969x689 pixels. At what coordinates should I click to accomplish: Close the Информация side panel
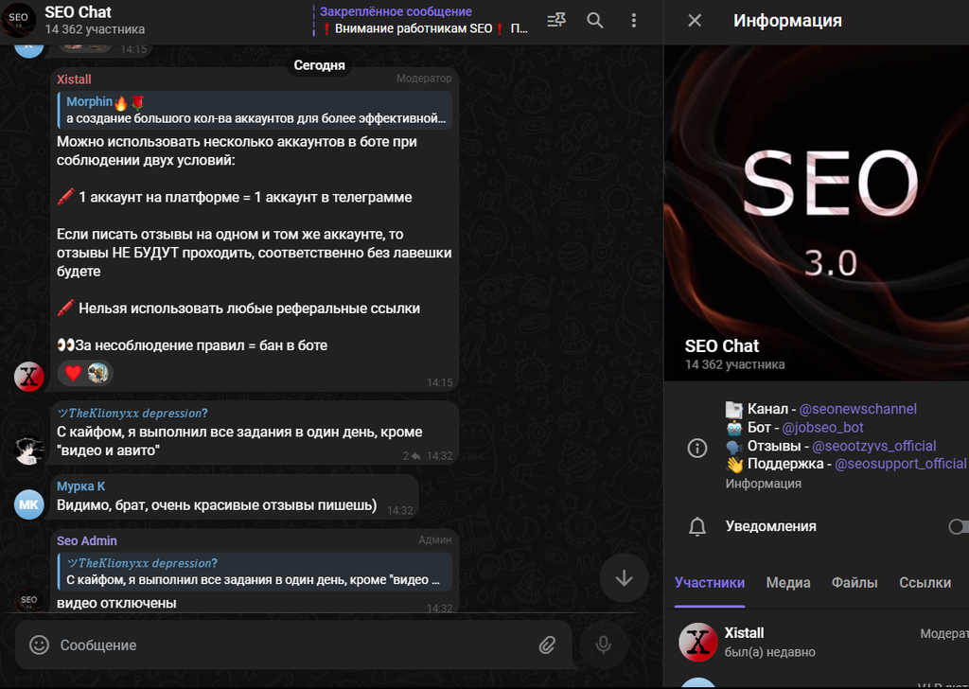(x=695, y=21)
